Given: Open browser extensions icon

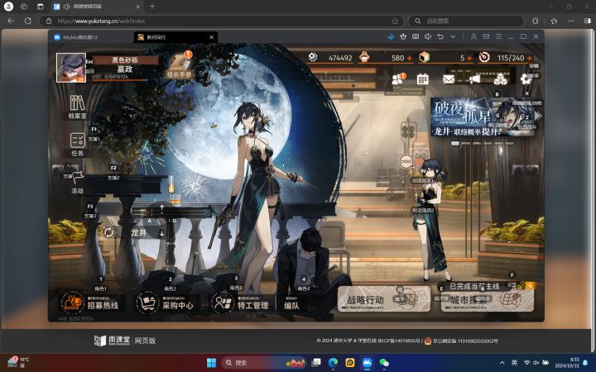Looking at the screenshot, I should tap(536, 21).
